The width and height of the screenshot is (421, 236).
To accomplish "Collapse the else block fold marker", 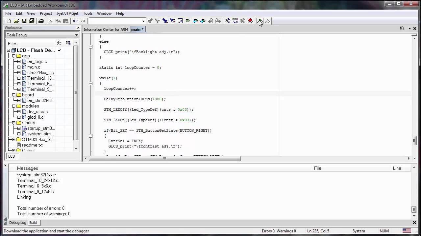I will pos(91,47).
